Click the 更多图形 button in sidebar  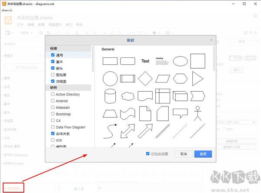13,188
